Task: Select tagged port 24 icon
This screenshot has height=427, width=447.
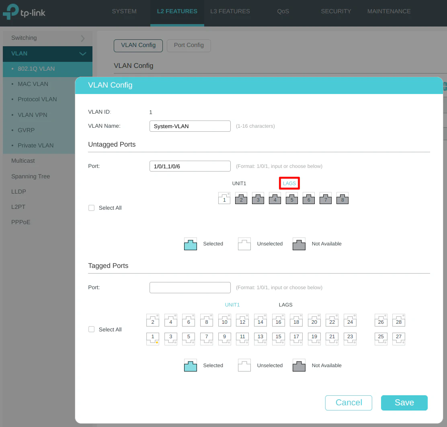Action: click(350, 320)
